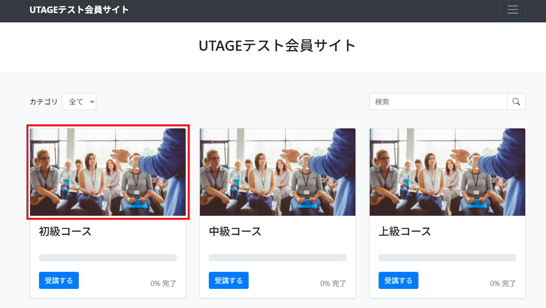Click the large UTAGEテスト会員サイト page heading

(x=277, y=46)
